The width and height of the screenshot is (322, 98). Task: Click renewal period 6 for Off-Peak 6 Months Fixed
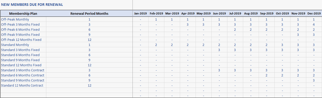pyautogui.click(x=89, y=29)
